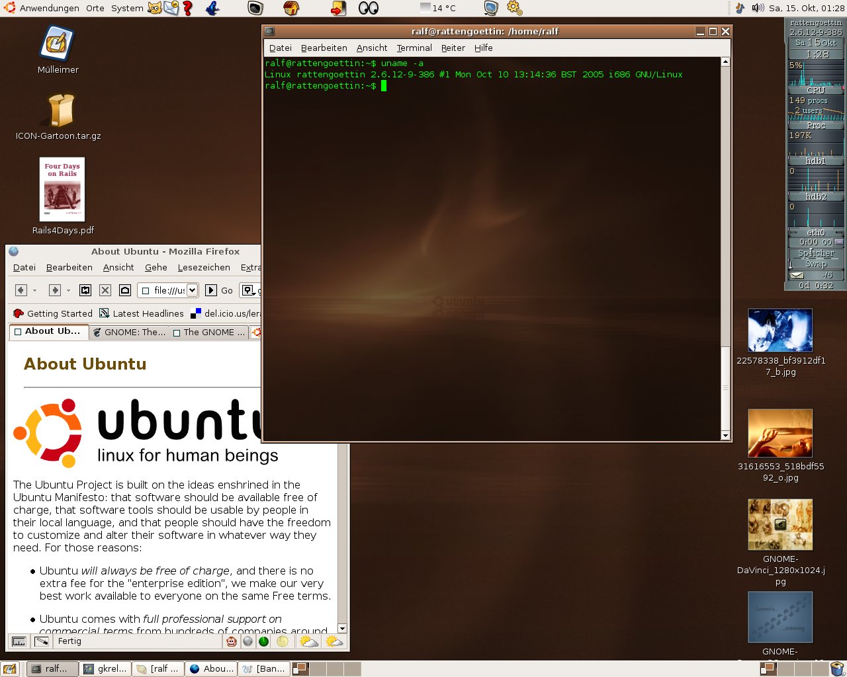Launch the cat-face application icon in the panel
Image resolution: width=847 pixels, height=677 pixels.
pyautogui.click(x=155, y=8)
